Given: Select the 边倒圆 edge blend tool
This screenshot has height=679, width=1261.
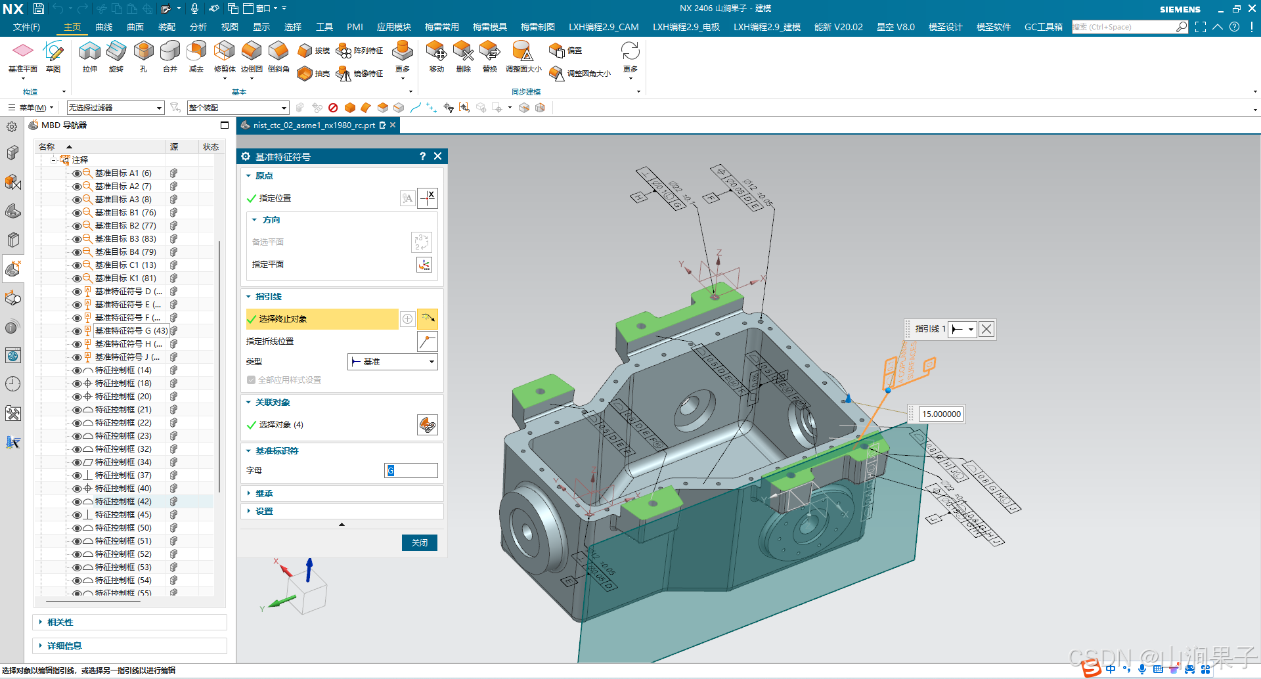Looking at the screenshot, I should click(x=252, y=56).
